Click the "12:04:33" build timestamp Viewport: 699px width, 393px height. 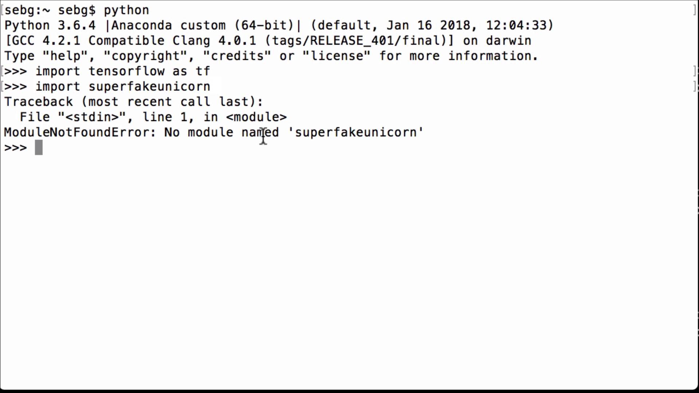click(x=516, y=25)
